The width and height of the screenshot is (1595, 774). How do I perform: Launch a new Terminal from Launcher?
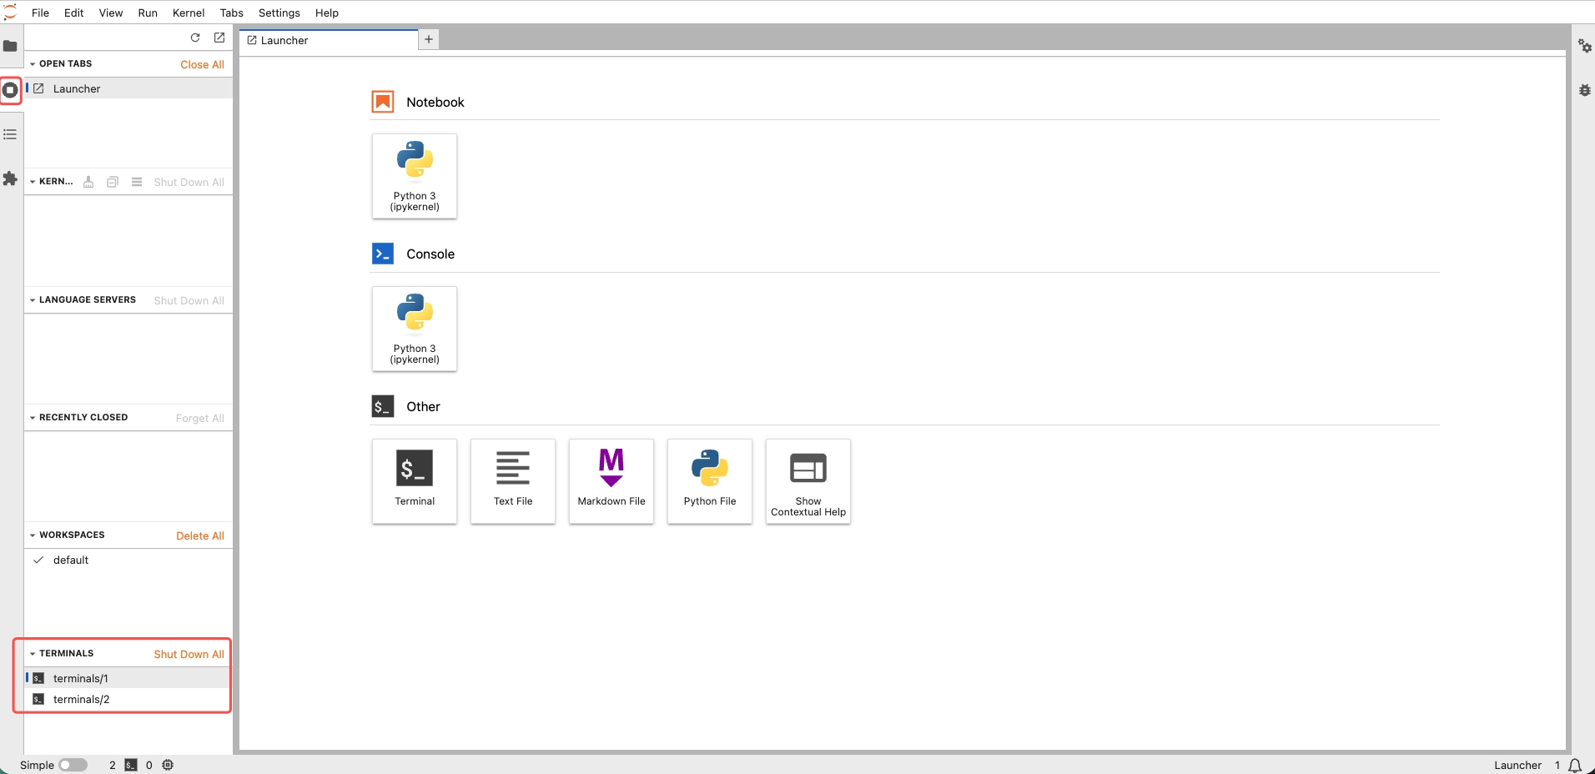(x=415, y=481)
